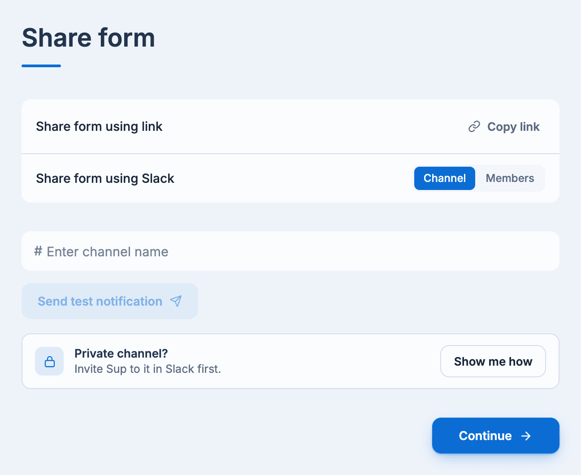This screenshot has width=581, height=475.
Task: Click the lock icon for private channel
Action: 49,361
